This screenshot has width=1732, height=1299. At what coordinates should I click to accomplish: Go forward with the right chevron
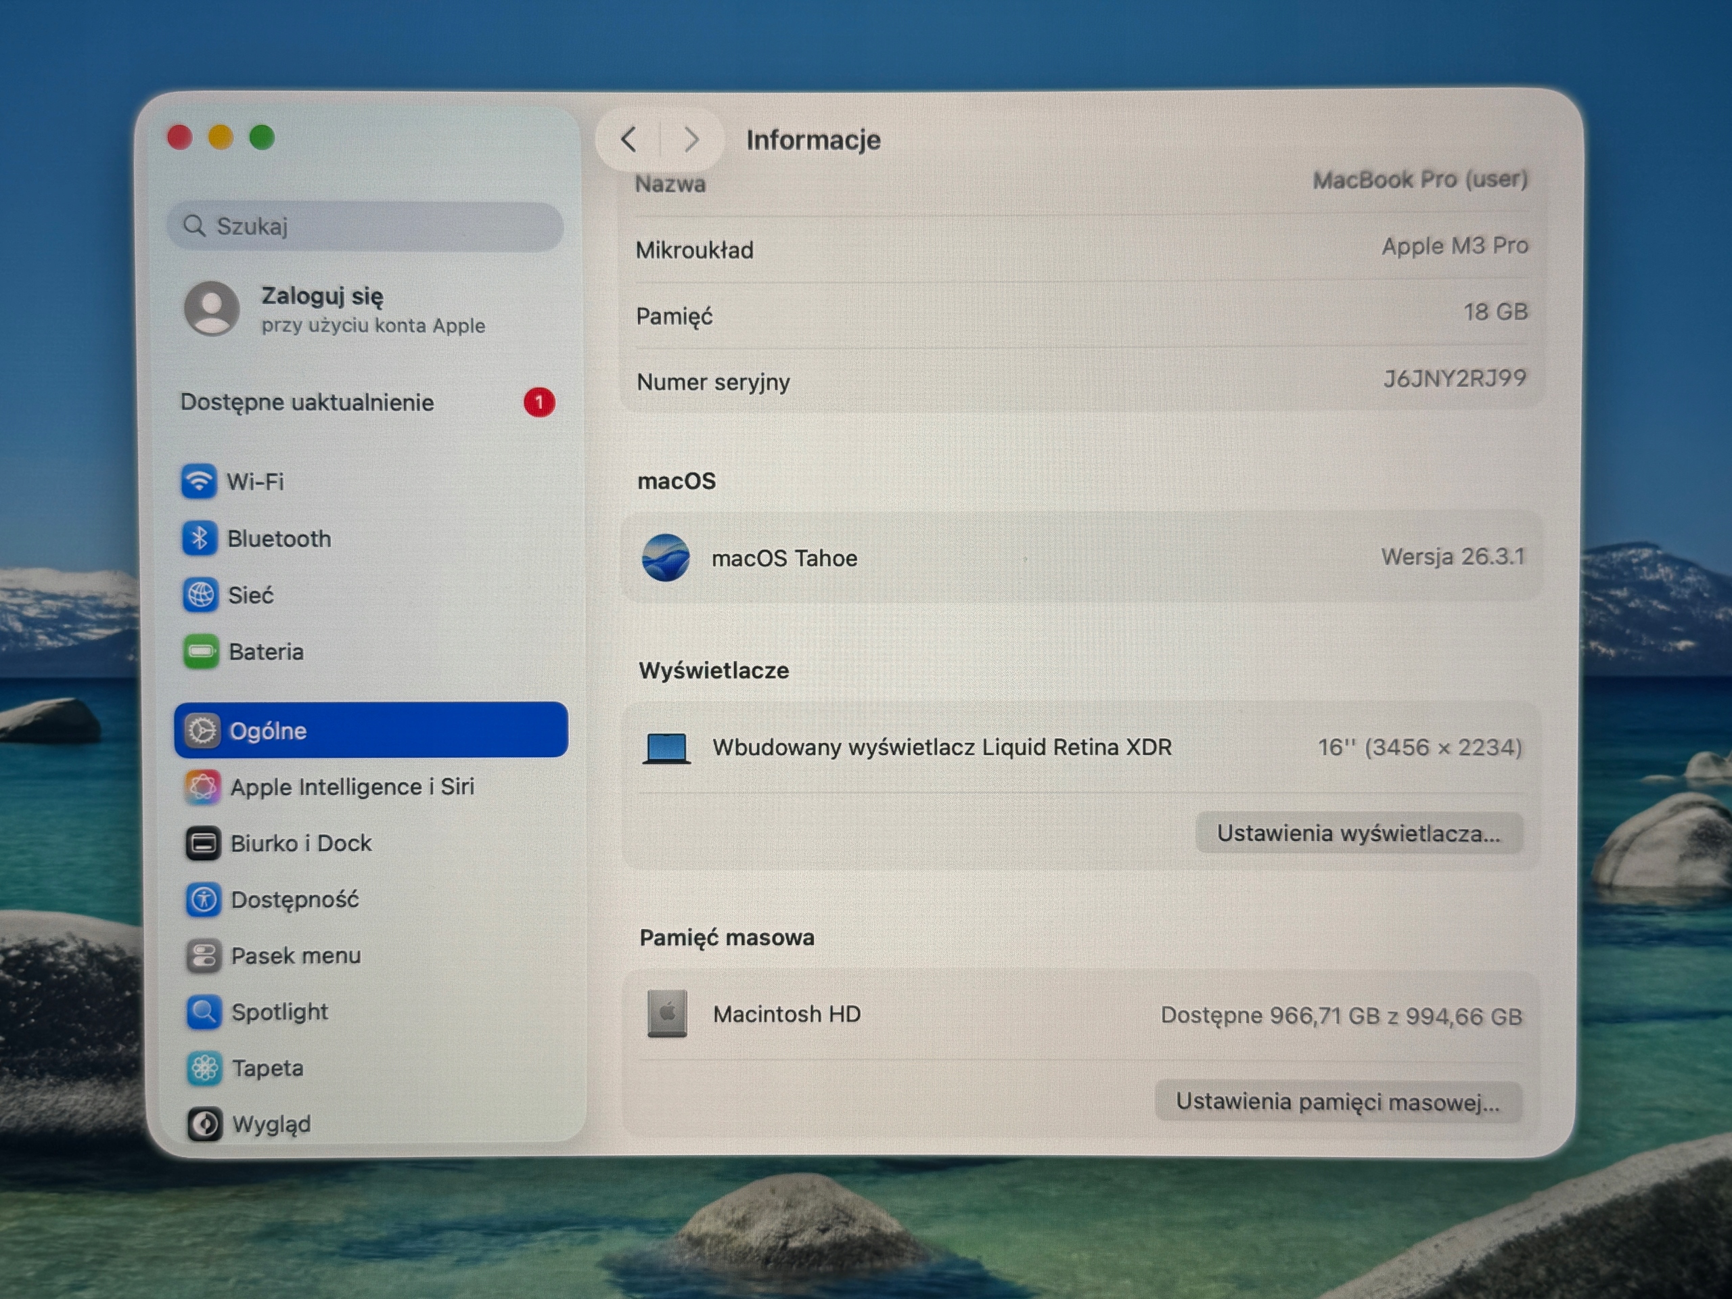691,139
